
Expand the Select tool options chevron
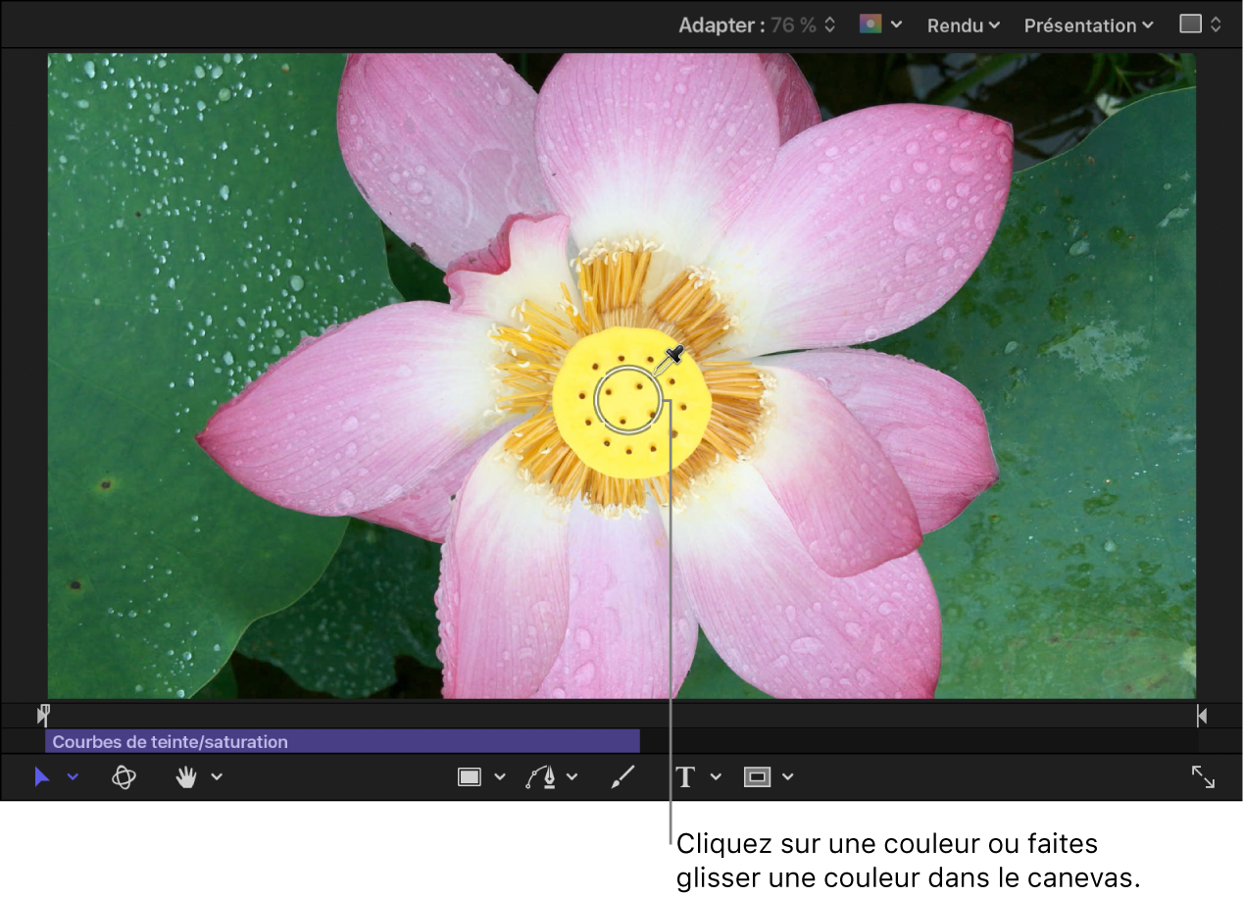(73, 777)
